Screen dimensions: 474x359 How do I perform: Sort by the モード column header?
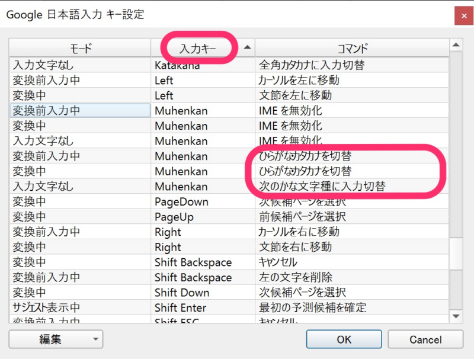(x=80, y=48)
